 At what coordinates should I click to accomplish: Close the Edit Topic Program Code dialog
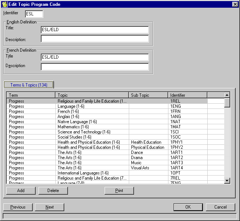tap(235, 4)
